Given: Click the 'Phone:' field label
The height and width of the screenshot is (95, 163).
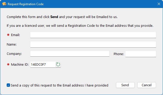Looking at the screenshot, I should (x=119, y=54).
